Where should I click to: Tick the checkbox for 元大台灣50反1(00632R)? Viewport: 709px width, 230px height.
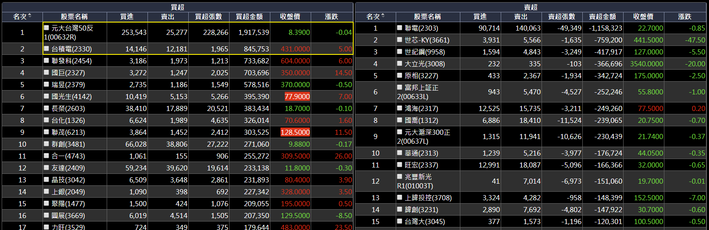tap(47, 28)
